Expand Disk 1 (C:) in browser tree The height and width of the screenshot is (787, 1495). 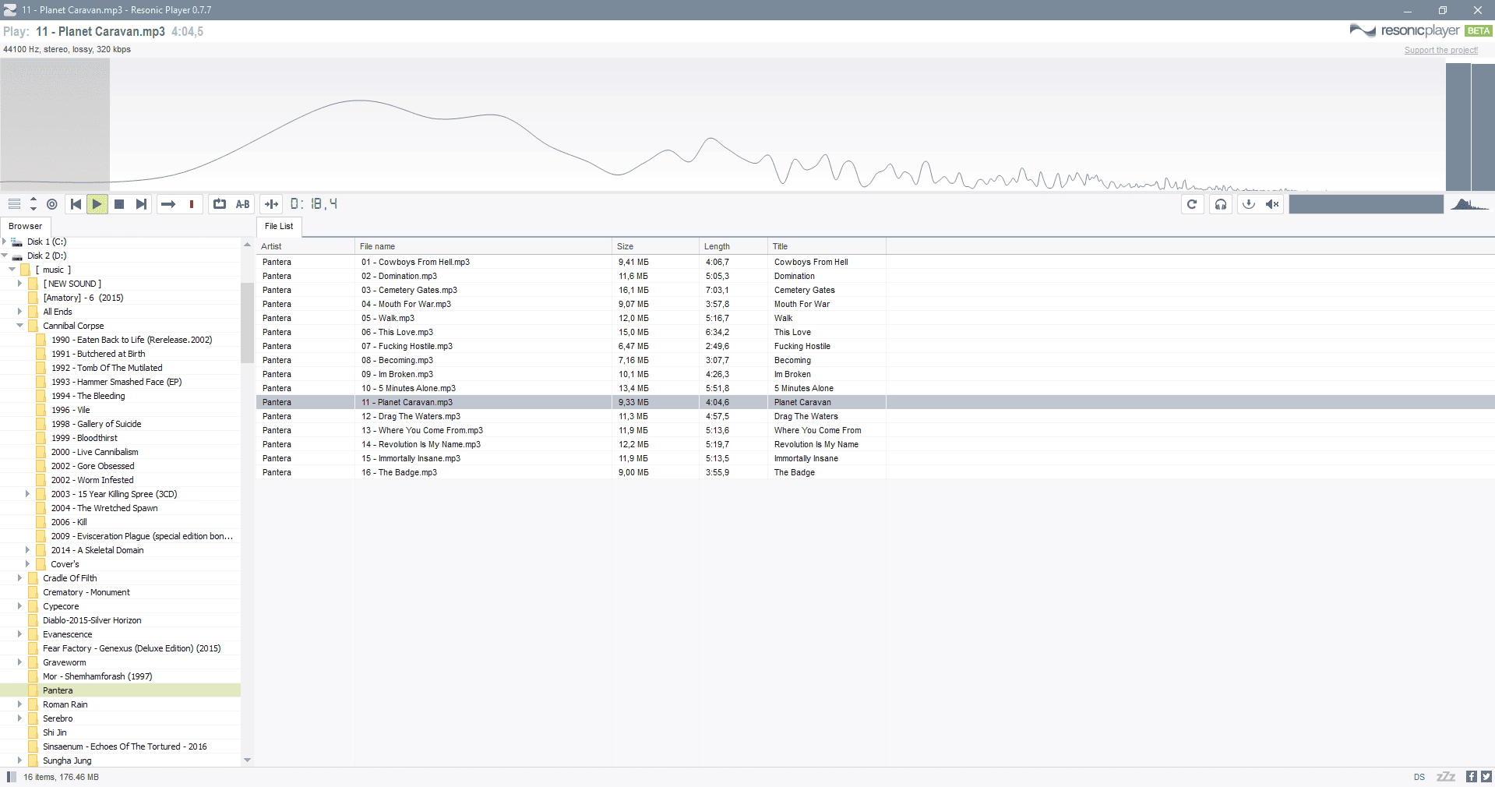point(5,242)
